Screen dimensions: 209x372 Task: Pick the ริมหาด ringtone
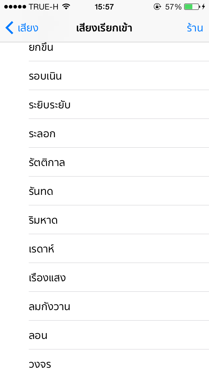pos(119,220)
